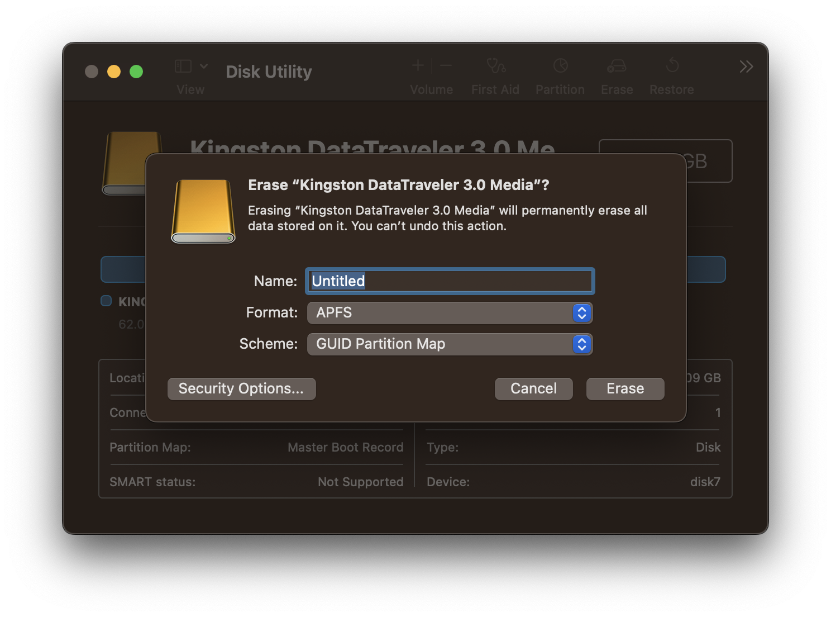831x617 pixels.
Task: Click the Kingston drive icon behind the dialog
Action: pyautogui.click(x=124, y=163)
